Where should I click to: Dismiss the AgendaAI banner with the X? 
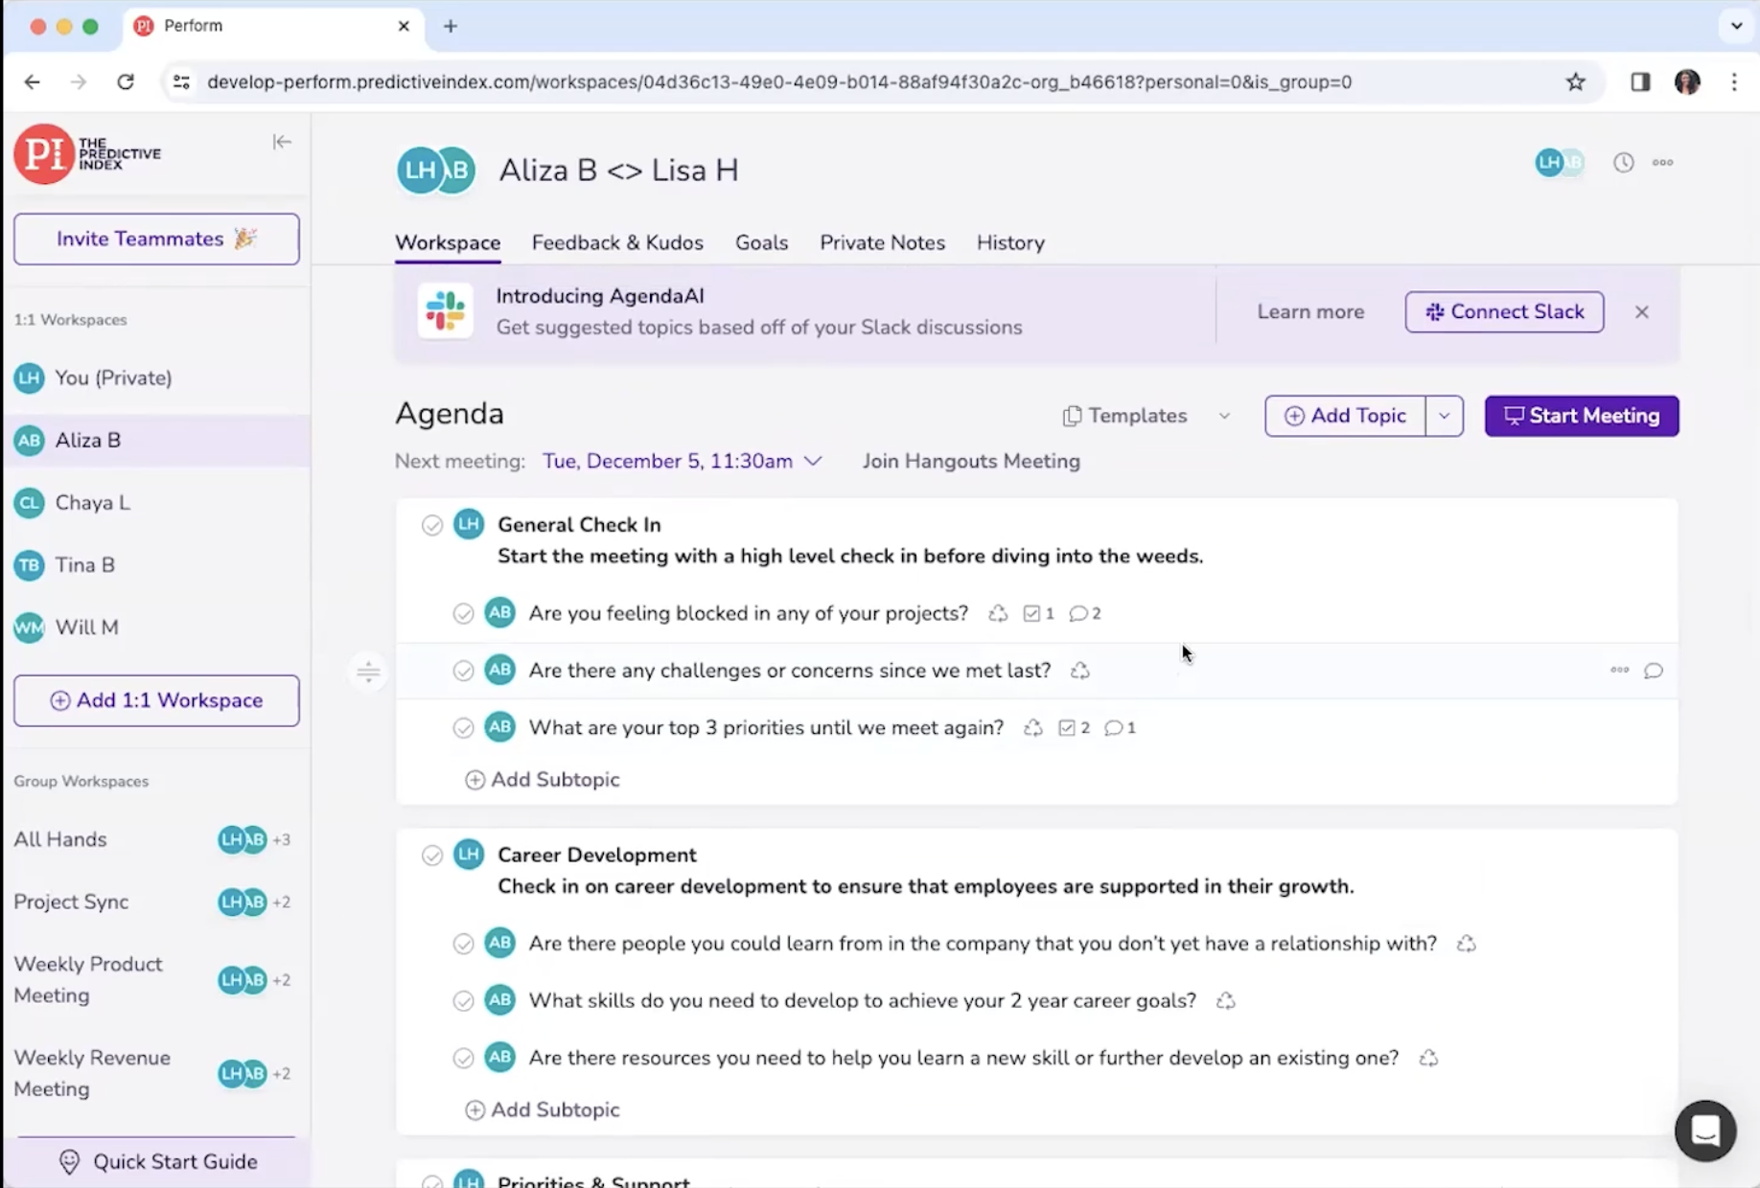[x=1641, y=311]
